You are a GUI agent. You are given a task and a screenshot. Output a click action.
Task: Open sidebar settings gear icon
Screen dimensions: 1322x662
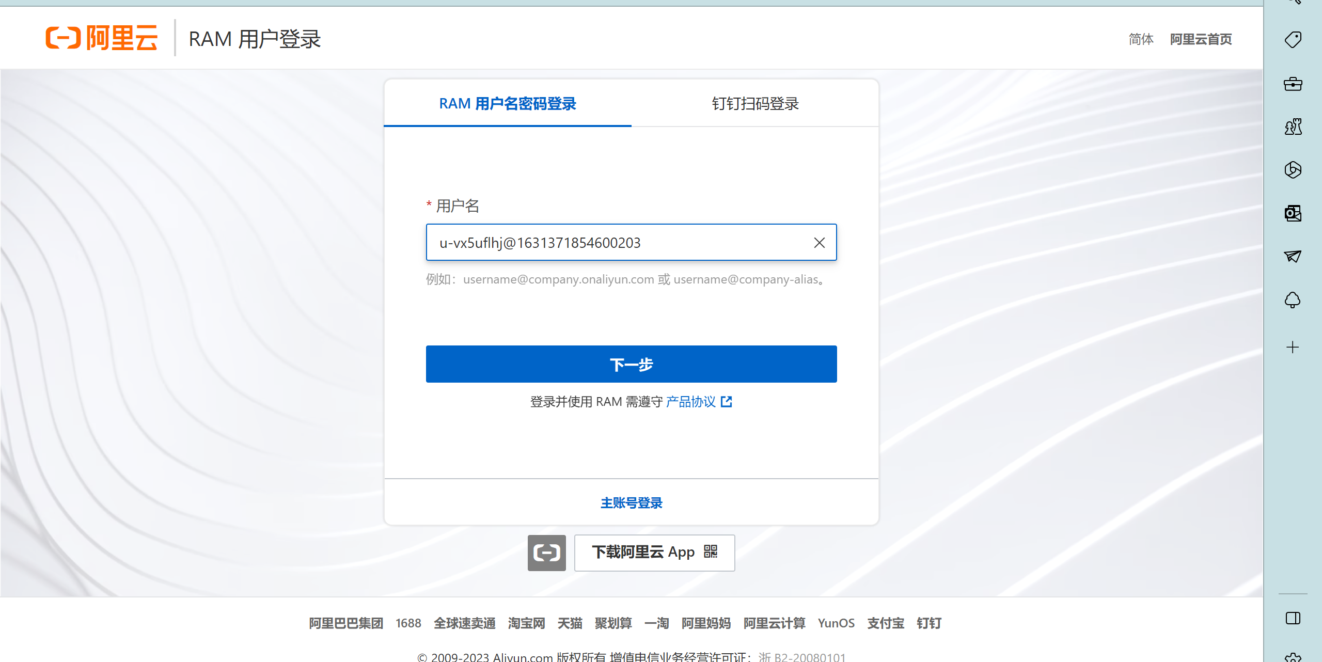pyautogui.click(x=1293, y=657)
